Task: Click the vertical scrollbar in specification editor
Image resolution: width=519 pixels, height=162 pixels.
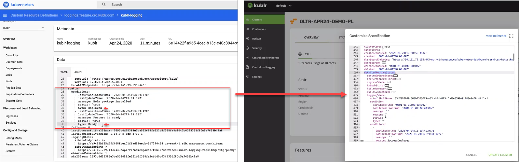Action: point(513,57)
